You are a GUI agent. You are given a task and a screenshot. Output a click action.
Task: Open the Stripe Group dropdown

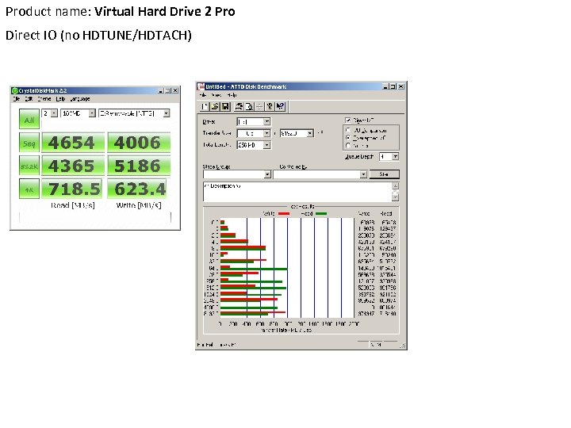[268, 174]
